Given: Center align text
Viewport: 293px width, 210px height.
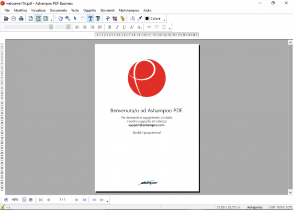Looking at the screenshot, I should 85,27.
